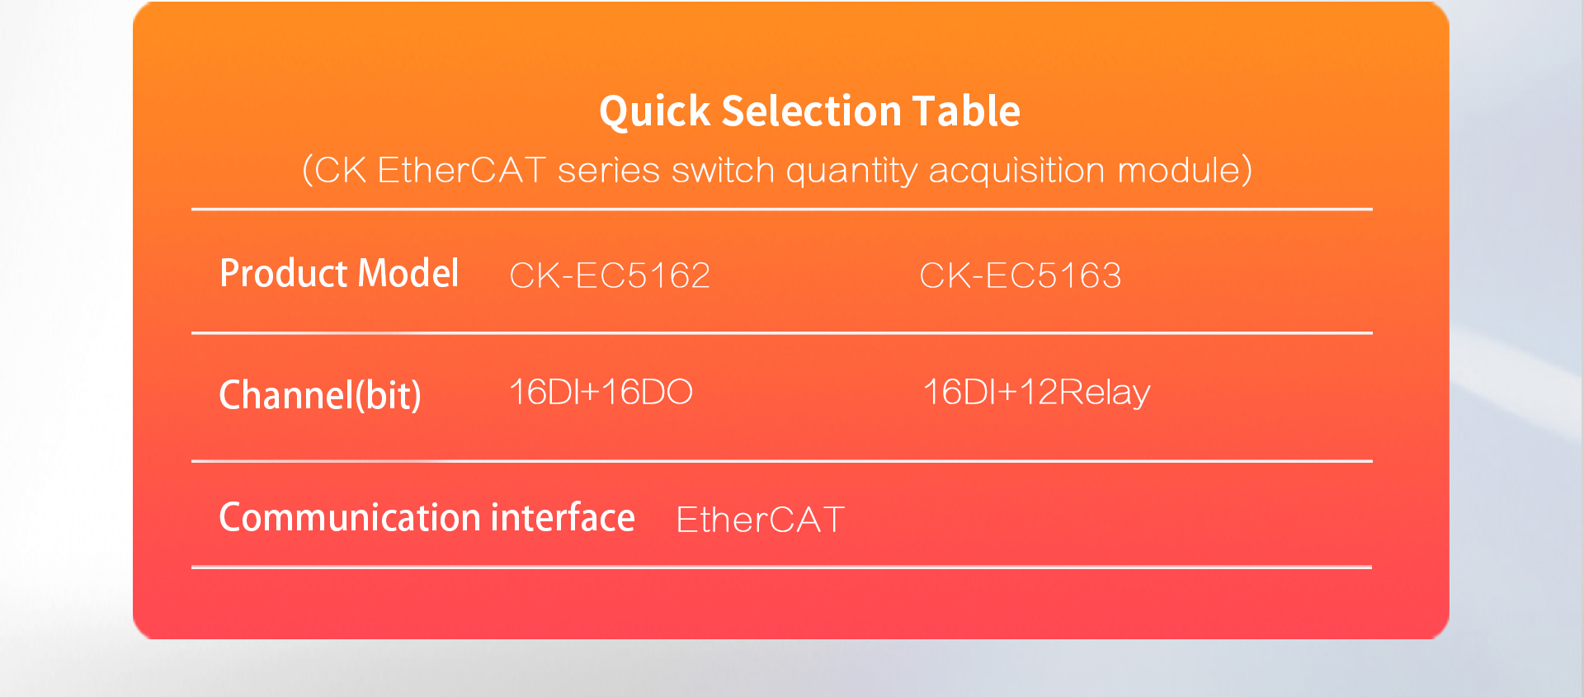Open the CK-EC5163 model entry

1021,276
